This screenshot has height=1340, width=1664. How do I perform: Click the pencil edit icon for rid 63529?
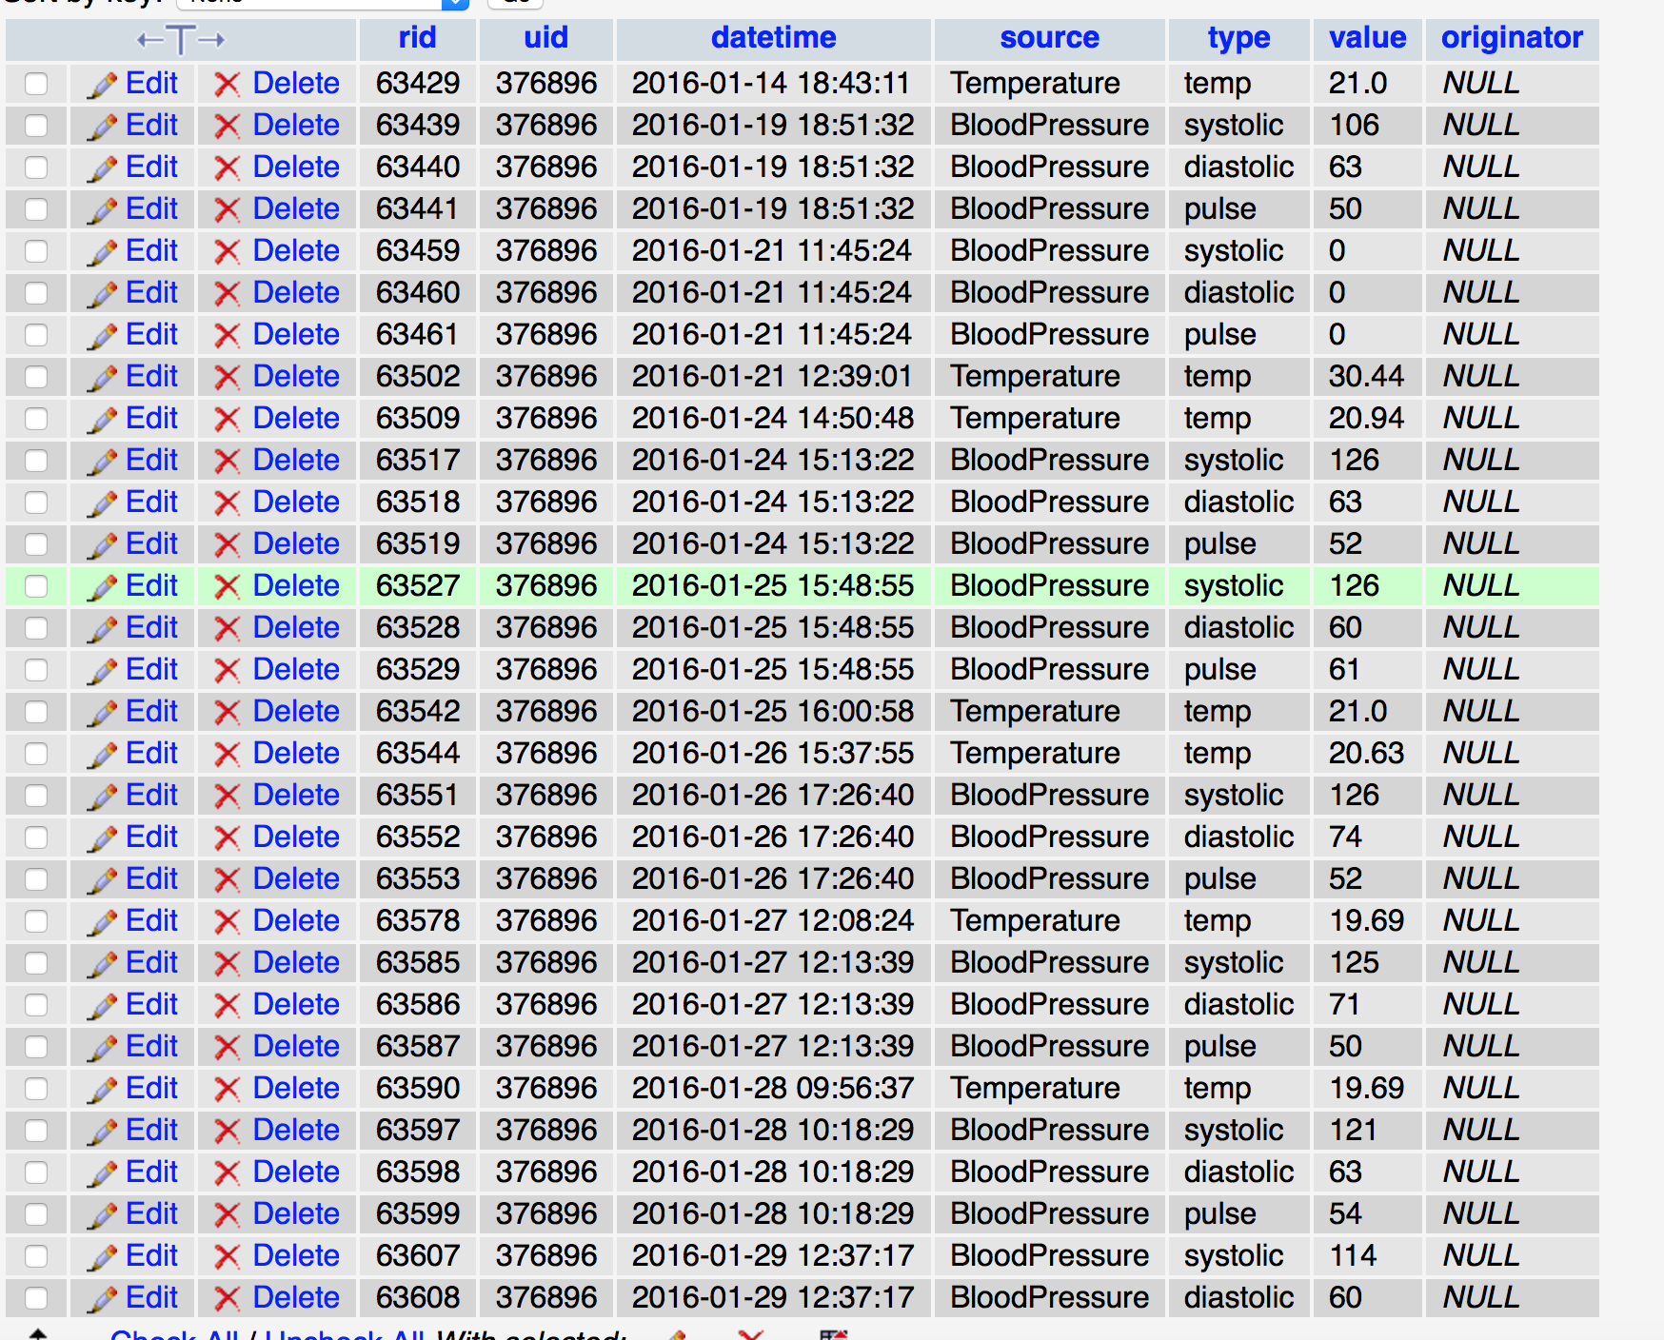[x=102, y=671]
